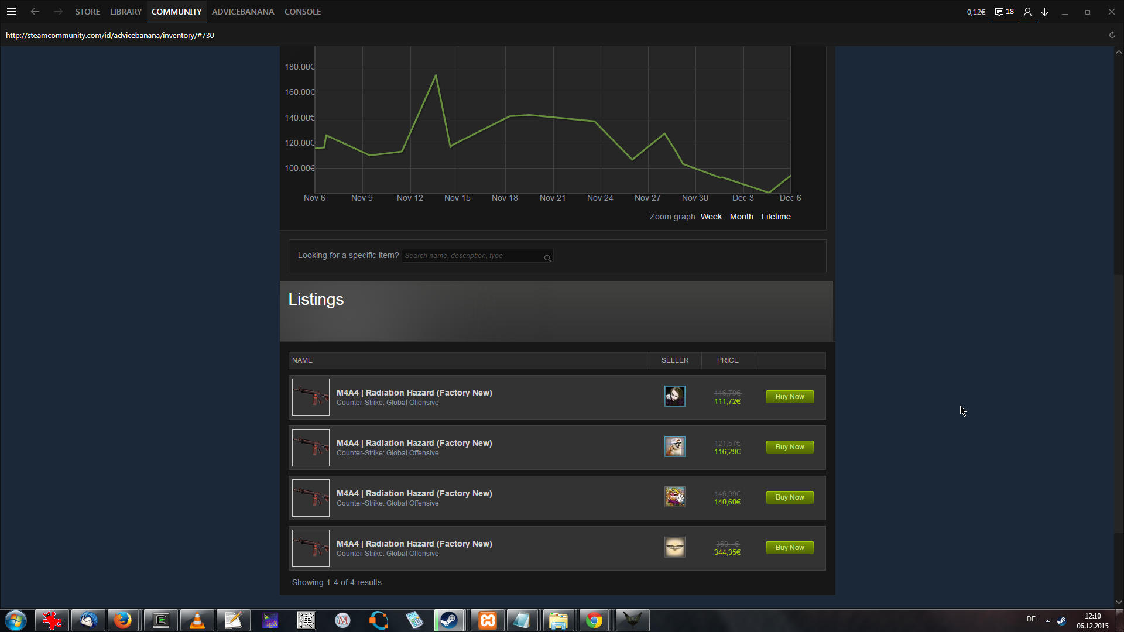Click the 0,12€ wallet balance

pos(975,12)
